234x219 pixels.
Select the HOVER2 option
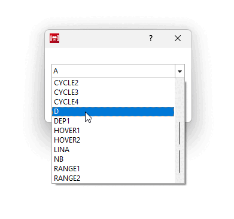[113, 140]
